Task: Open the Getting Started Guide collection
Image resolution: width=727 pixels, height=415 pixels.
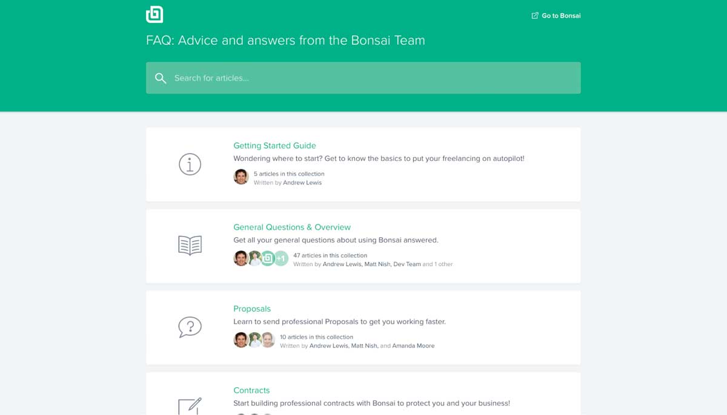Action: pos(274,146)
